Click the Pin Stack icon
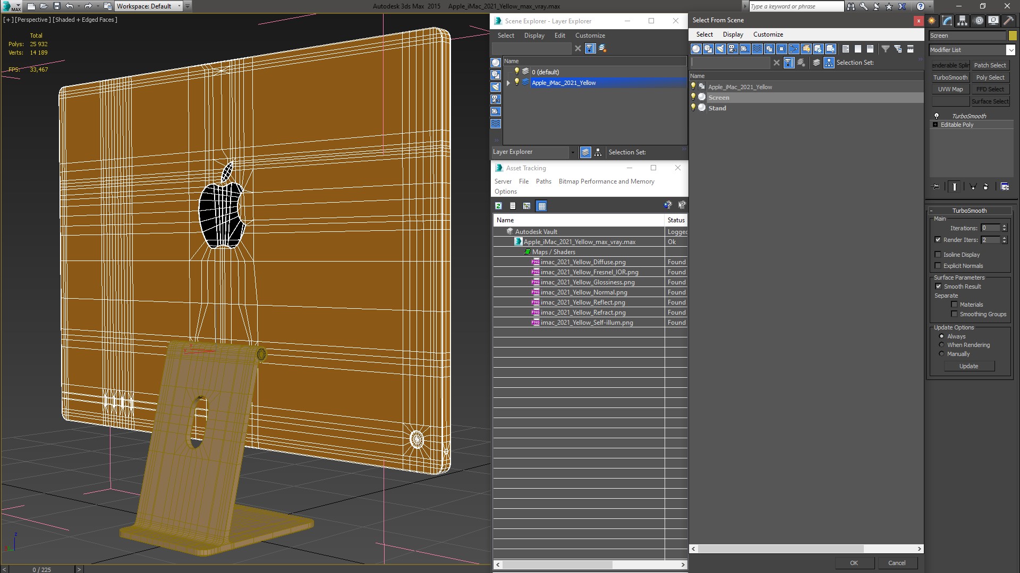The width and height of the screenshot is (1020, 573). (x=936, y=187)
